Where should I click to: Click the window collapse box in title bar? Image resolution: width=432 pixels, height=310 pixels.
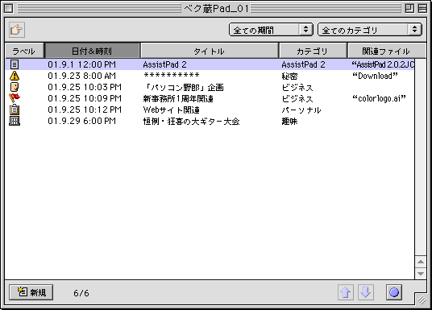point(422,8)
